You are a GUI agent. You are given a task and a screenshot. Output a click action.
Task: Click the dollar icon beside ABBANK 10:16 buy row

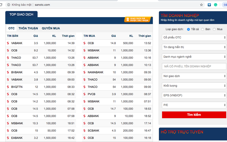coord(85,58)
